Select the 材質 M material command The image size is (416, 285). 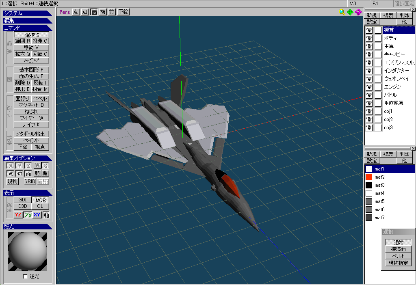(x=40, y=89)
